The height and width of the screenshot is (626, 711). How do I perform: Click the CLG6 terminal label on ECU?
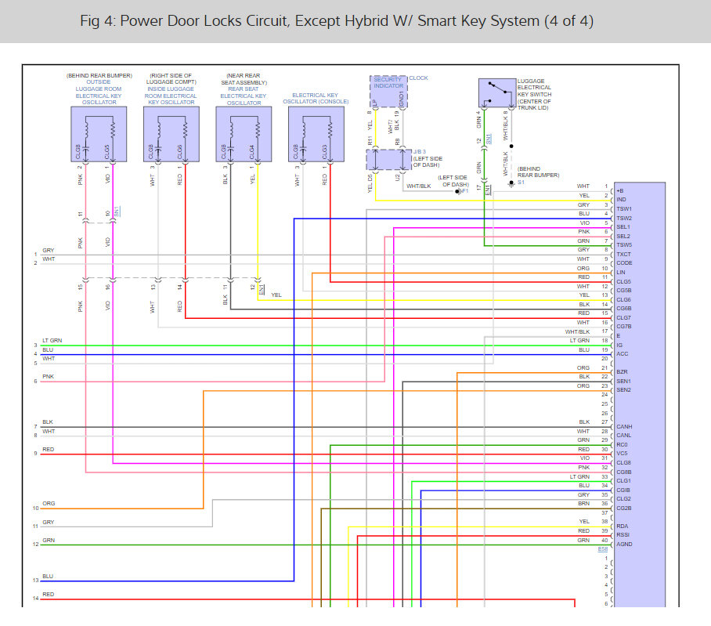coord(623,300)
